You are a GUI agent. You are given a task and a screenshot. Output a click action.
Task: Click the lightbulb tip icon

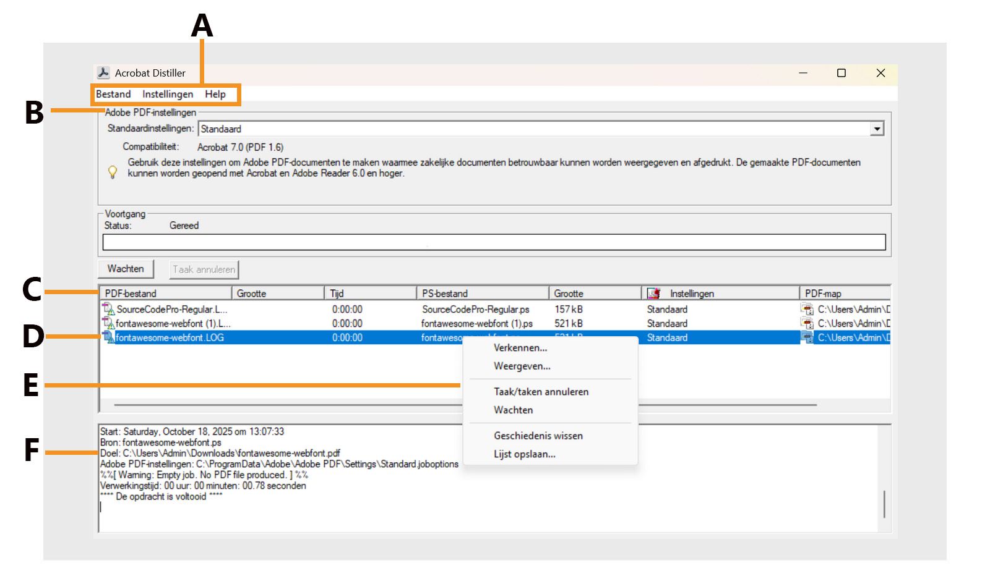click(x=113, y=172)
